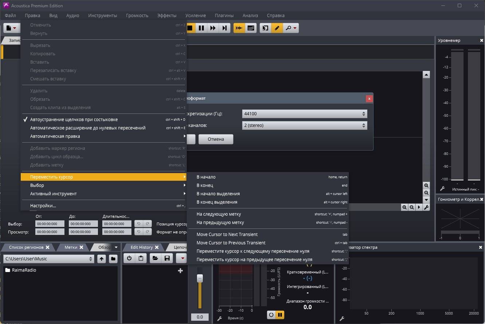
Task: Select the selection arrow tool
Action: (x=265, y=28)
